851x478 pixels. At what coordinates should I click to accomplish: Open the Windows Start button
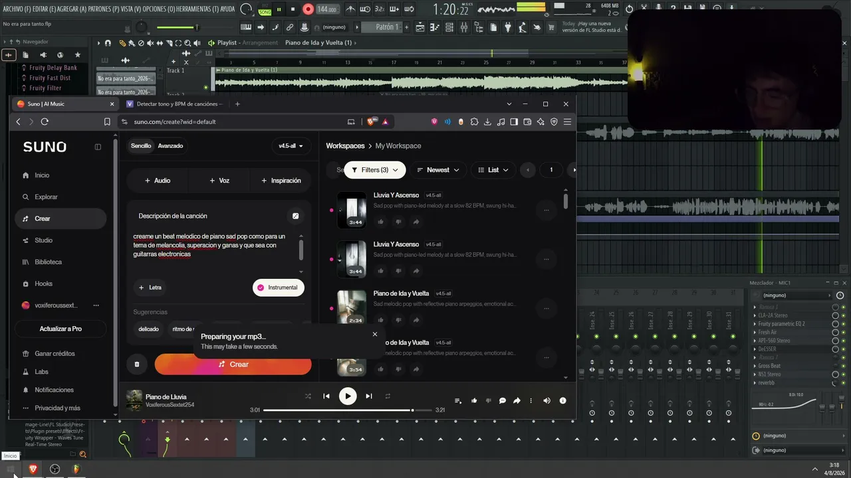(11, 469)
